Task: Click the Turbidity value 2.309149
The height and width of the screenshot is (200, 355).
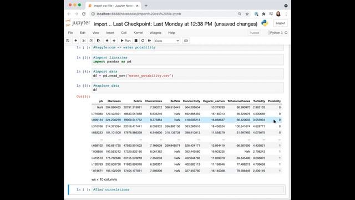Action: (x=259, y=171)
